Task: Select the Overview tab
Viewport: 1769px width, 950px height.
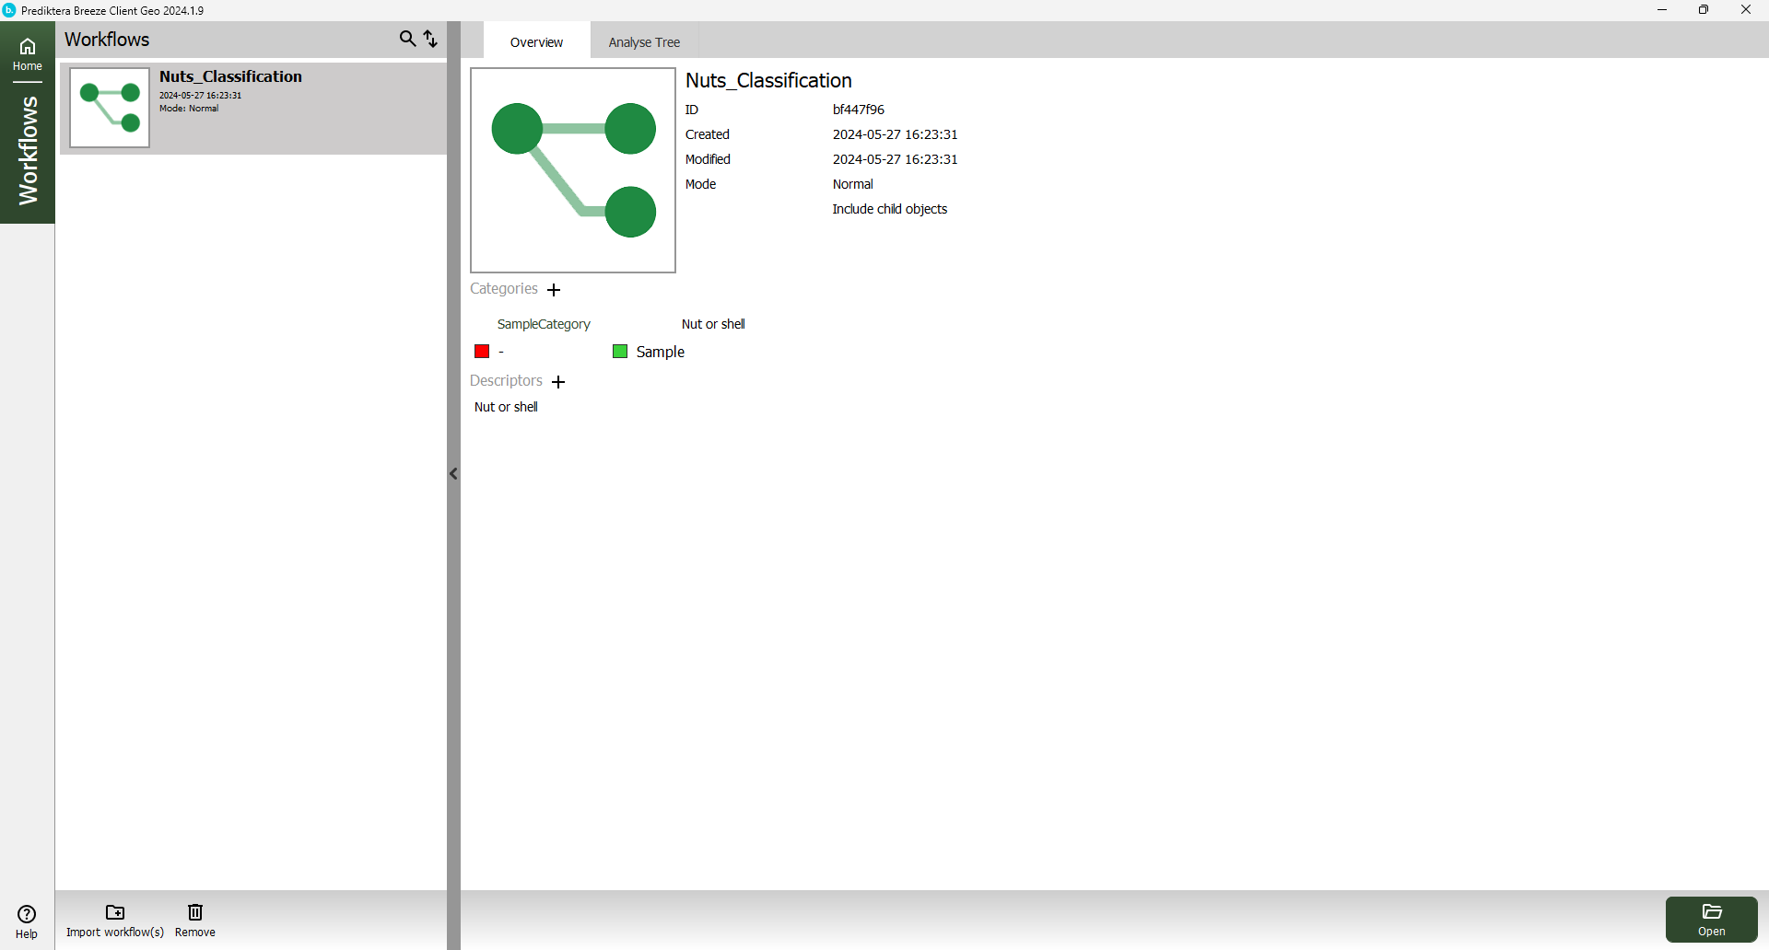Action: pos(536,42)
